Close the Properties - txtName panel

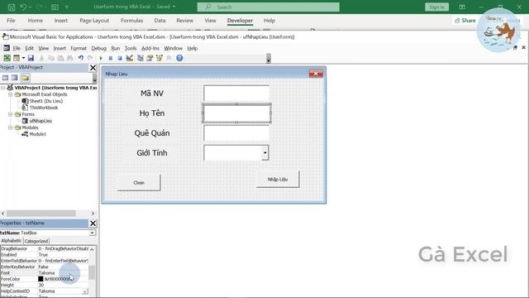pyautogui.click(x=93, y=223)
